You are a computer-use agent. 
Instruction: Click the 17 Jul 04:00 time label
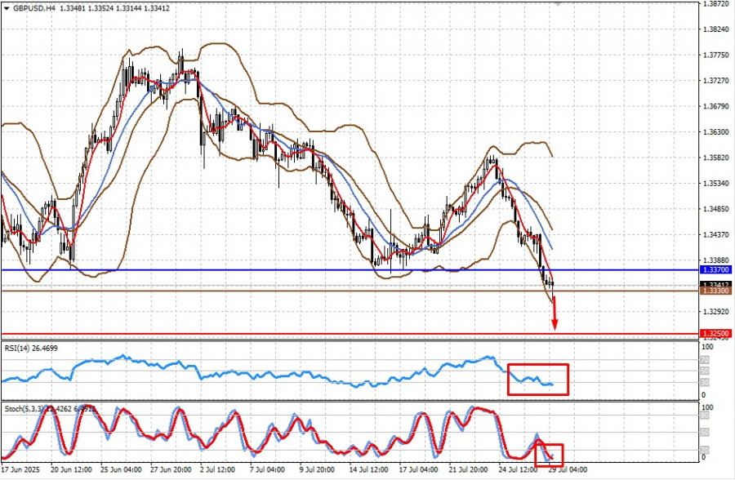pyautogui.click(x=418, y=469)
